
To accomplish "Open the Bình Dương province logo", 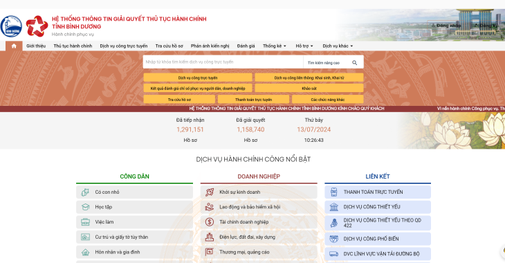I will [11, 26].
